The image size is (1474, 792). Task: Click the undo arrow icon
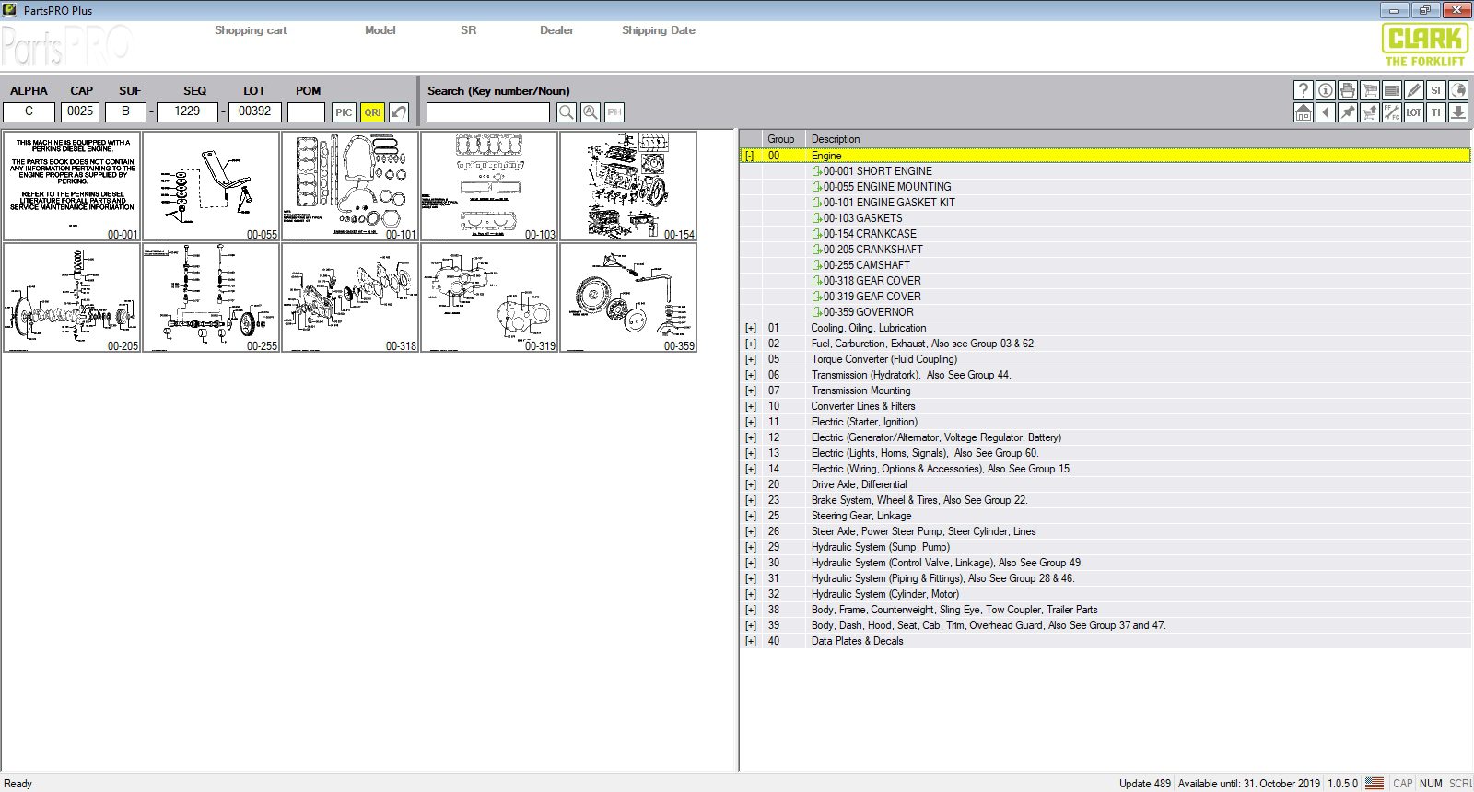[399, 112]
